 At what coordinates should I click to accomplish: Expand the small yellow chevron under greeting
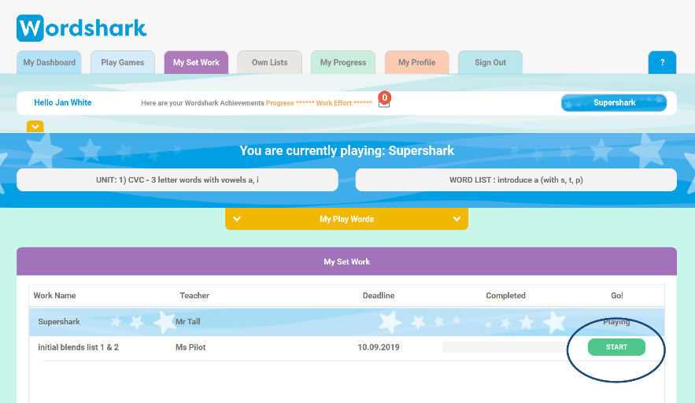pos(35,127)
